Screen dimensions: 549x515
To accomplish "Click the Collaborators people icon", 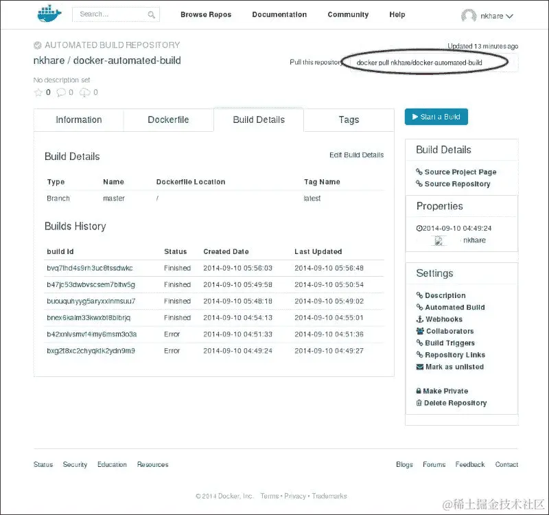I will point(420,331).
